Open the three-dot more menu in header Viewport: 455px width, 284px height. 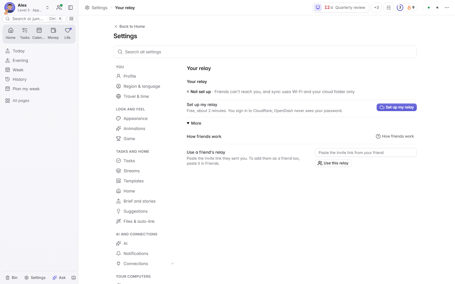point(447,8)
